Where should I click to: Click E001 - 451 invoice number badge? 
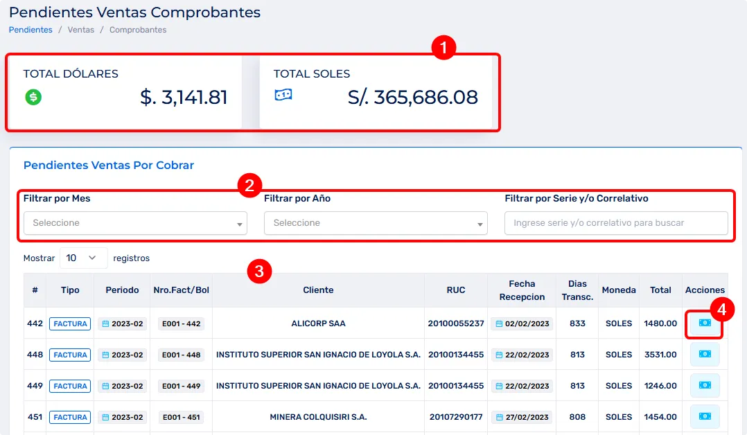[x=180, y=417]
